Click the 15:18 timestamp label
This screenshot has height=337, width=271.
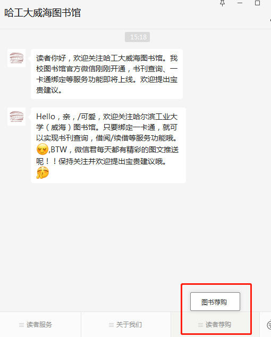coord(137,37)
